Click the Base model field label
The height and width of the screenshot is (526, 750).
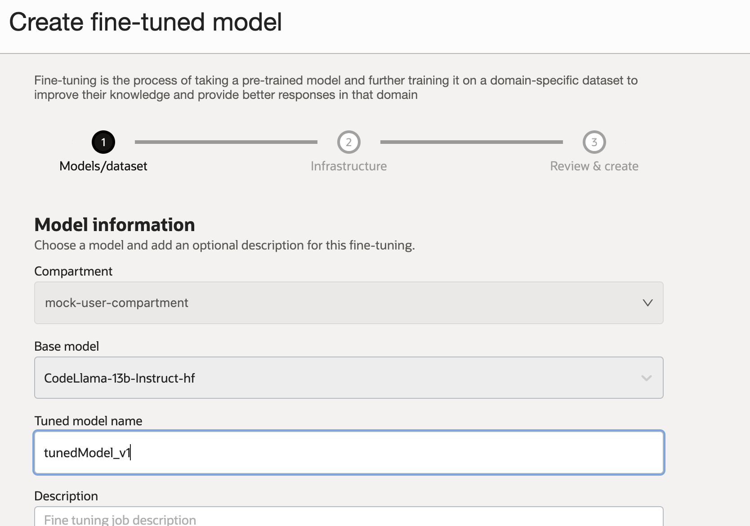coord(67,347)
